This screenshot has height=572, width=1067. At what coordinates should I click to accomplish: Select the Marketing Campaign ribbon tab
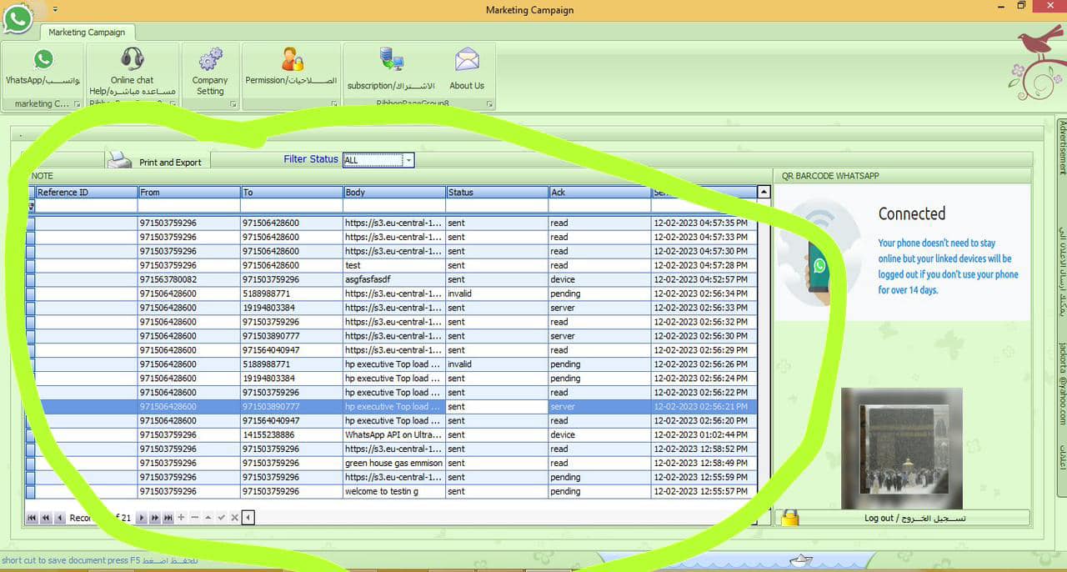click(x=87, y=33)
